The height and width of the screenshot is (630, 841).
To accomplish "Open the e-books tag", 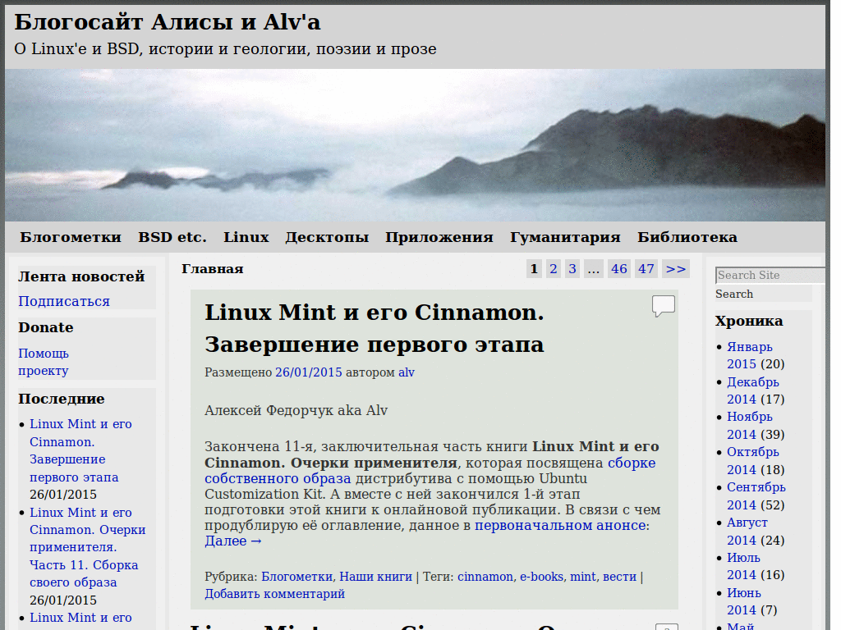I will point(542,577).
